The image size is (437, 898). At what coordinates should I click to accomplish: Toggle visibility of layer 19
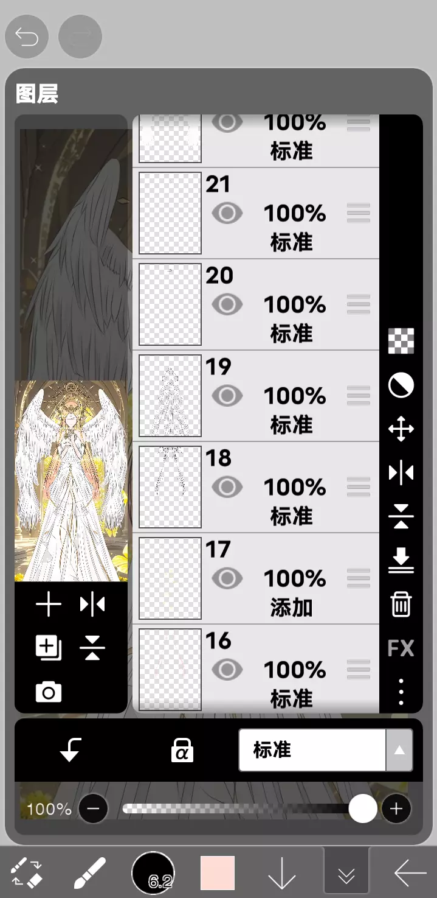(x=227, y=396)
